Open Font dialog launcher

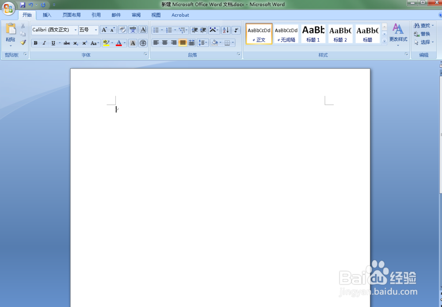click(x=145, y=54)
